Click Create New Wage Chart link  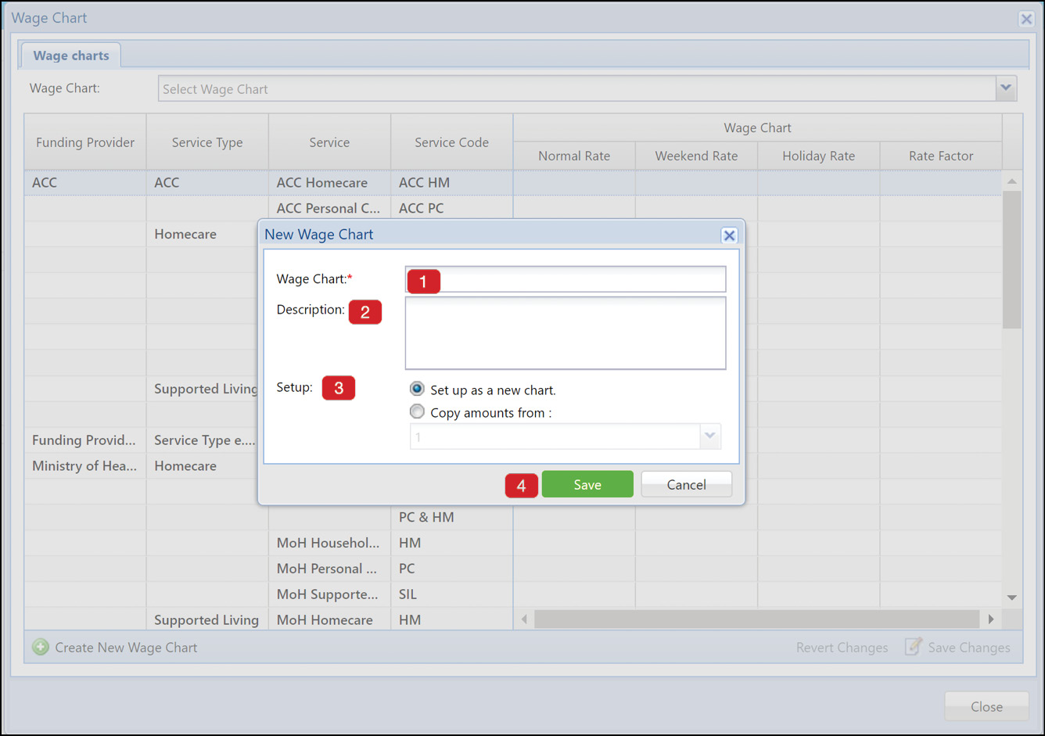[126, 648]
